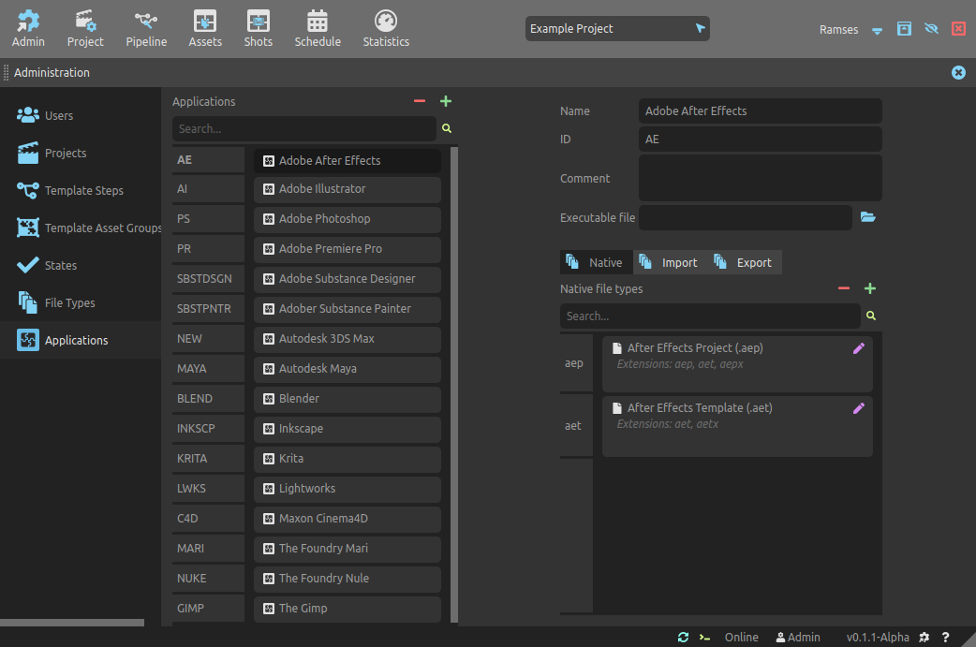Open the Pipeline section in top toolbar
976x647 pixels.
pyautogui.click(x=145, y=28)
